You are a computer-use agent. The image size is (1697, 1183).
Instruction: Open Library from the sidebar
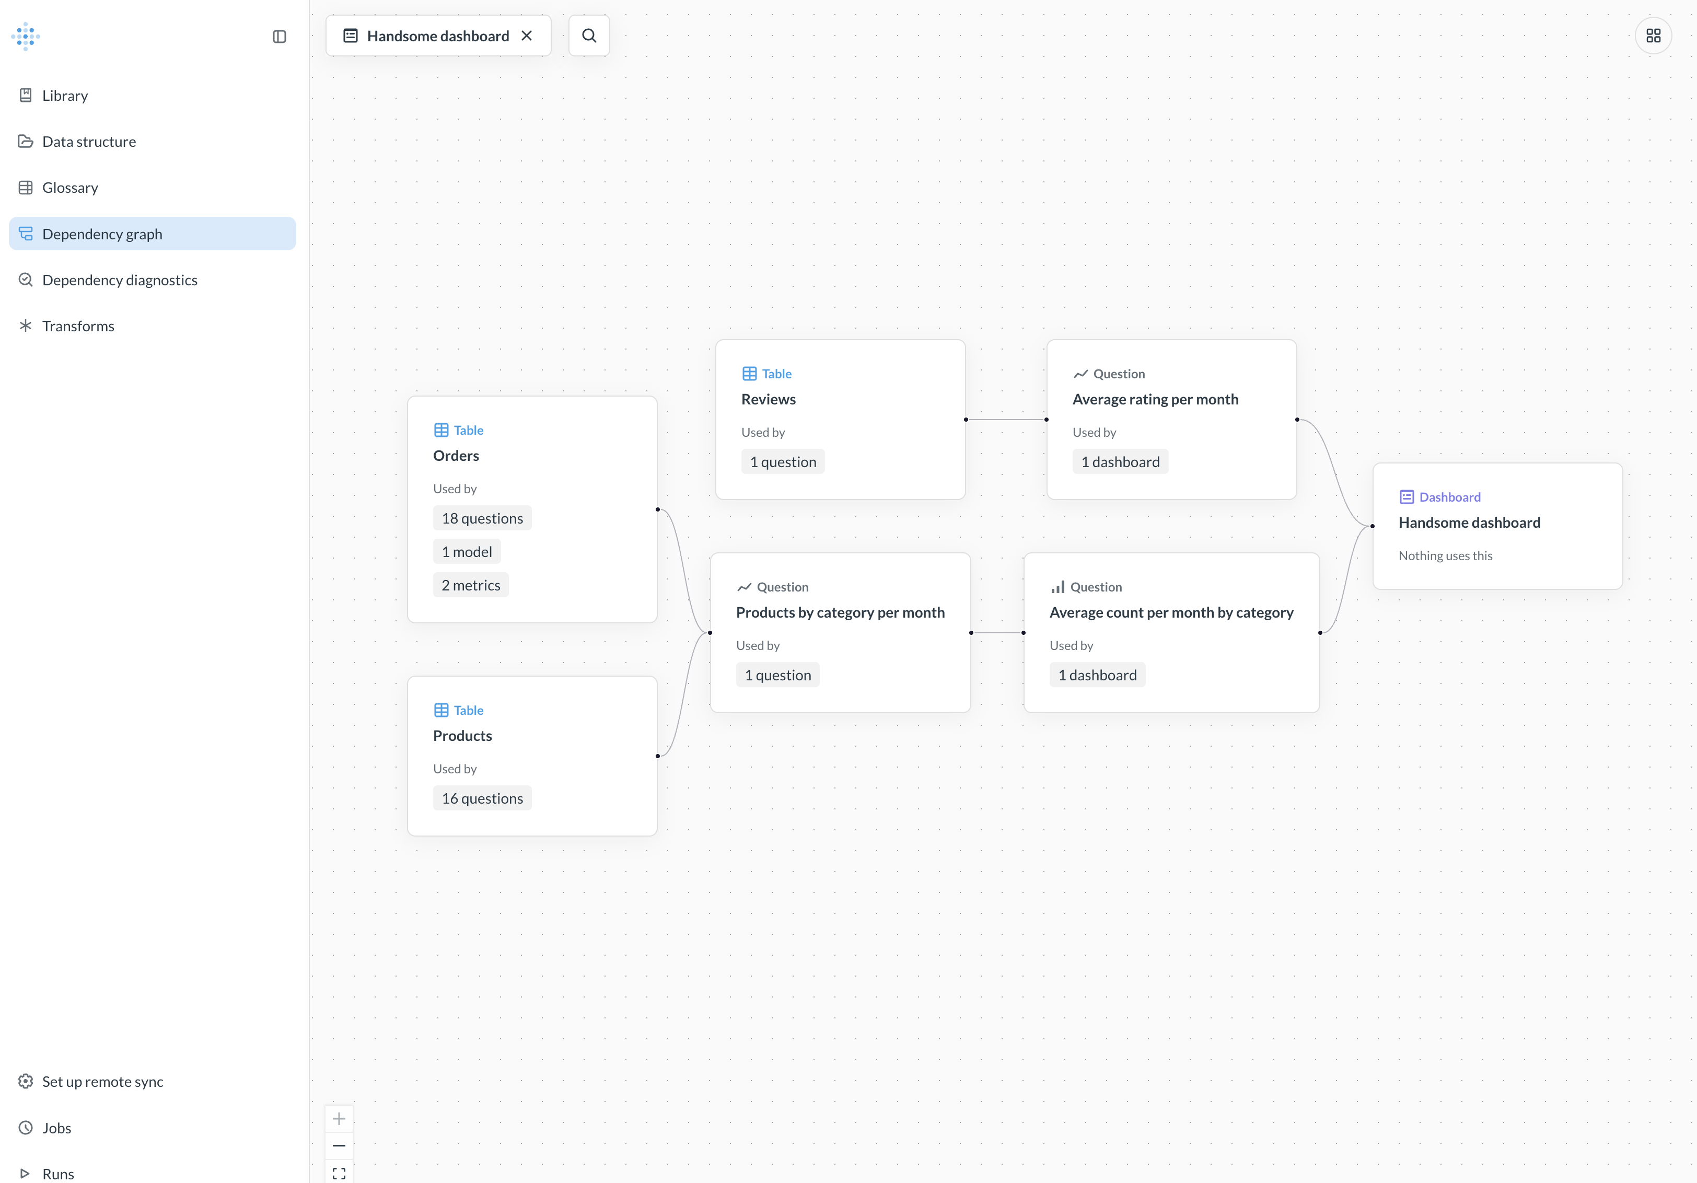[x=65, y=95]
